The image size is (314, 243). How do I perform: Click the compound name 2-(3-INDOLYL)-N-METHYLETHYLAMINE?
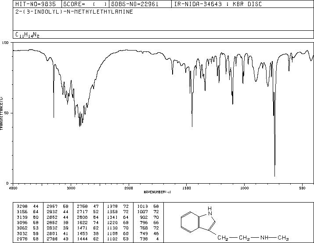point(74,12)
